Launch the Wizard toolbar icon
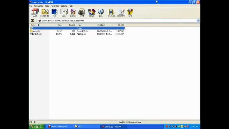The height and width of the screenshot is (129, 229). pyautogui.click(x=92, y=13)
